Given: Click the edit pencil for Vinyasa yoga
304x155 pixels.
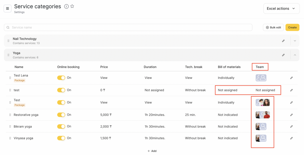Looking at the screenshot, I should [x=291, y=138].
